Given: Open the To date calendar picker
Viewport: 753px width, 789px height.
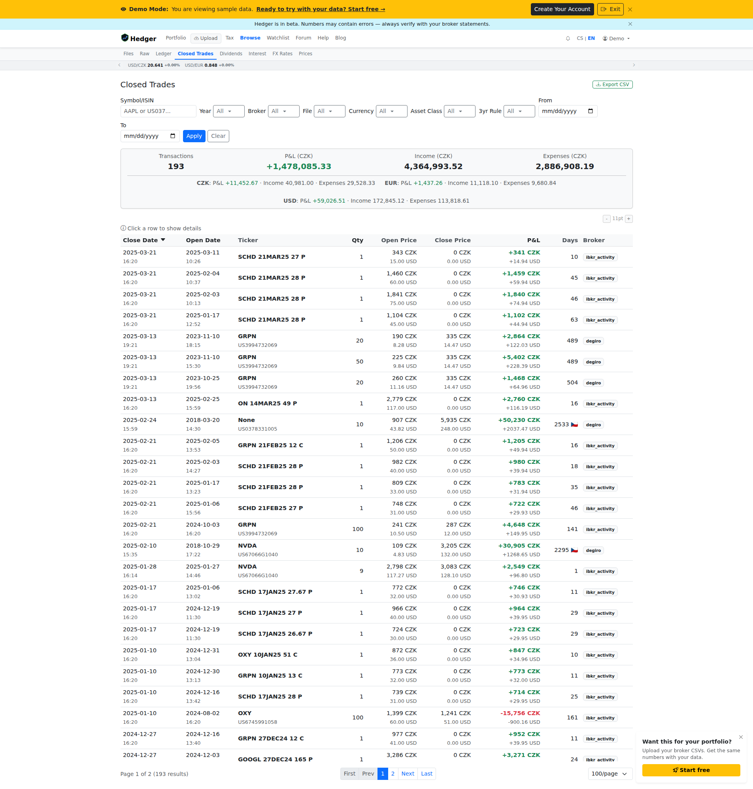Looking at the screenshot, I should [173, 136].
